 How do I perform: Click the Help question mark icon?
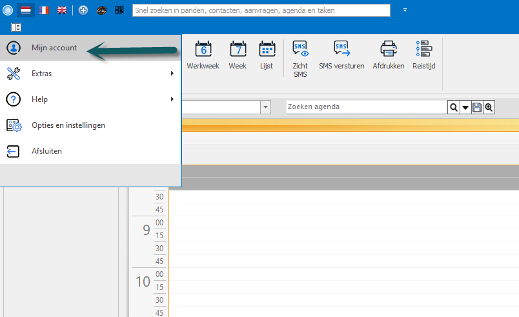pos(14,99)
